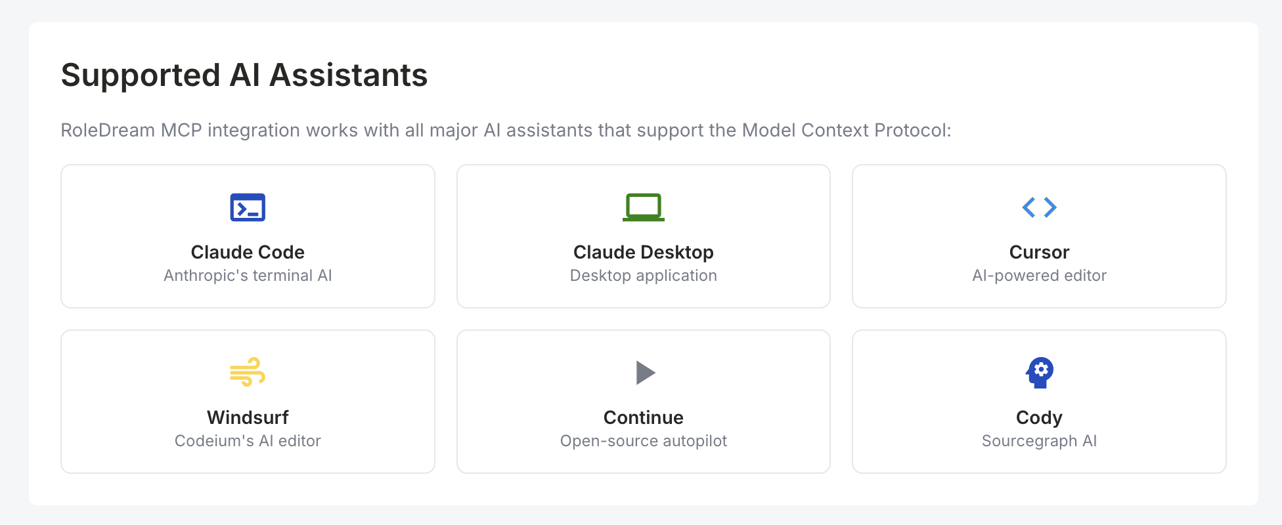Click the play triangle icon above Continue

point(643,373)
